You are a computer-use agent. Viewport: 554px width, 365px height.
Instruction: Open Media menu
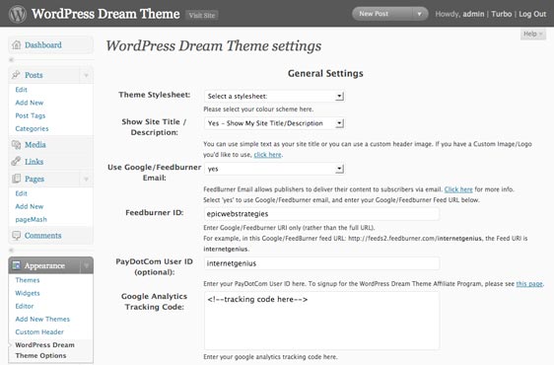35,145
